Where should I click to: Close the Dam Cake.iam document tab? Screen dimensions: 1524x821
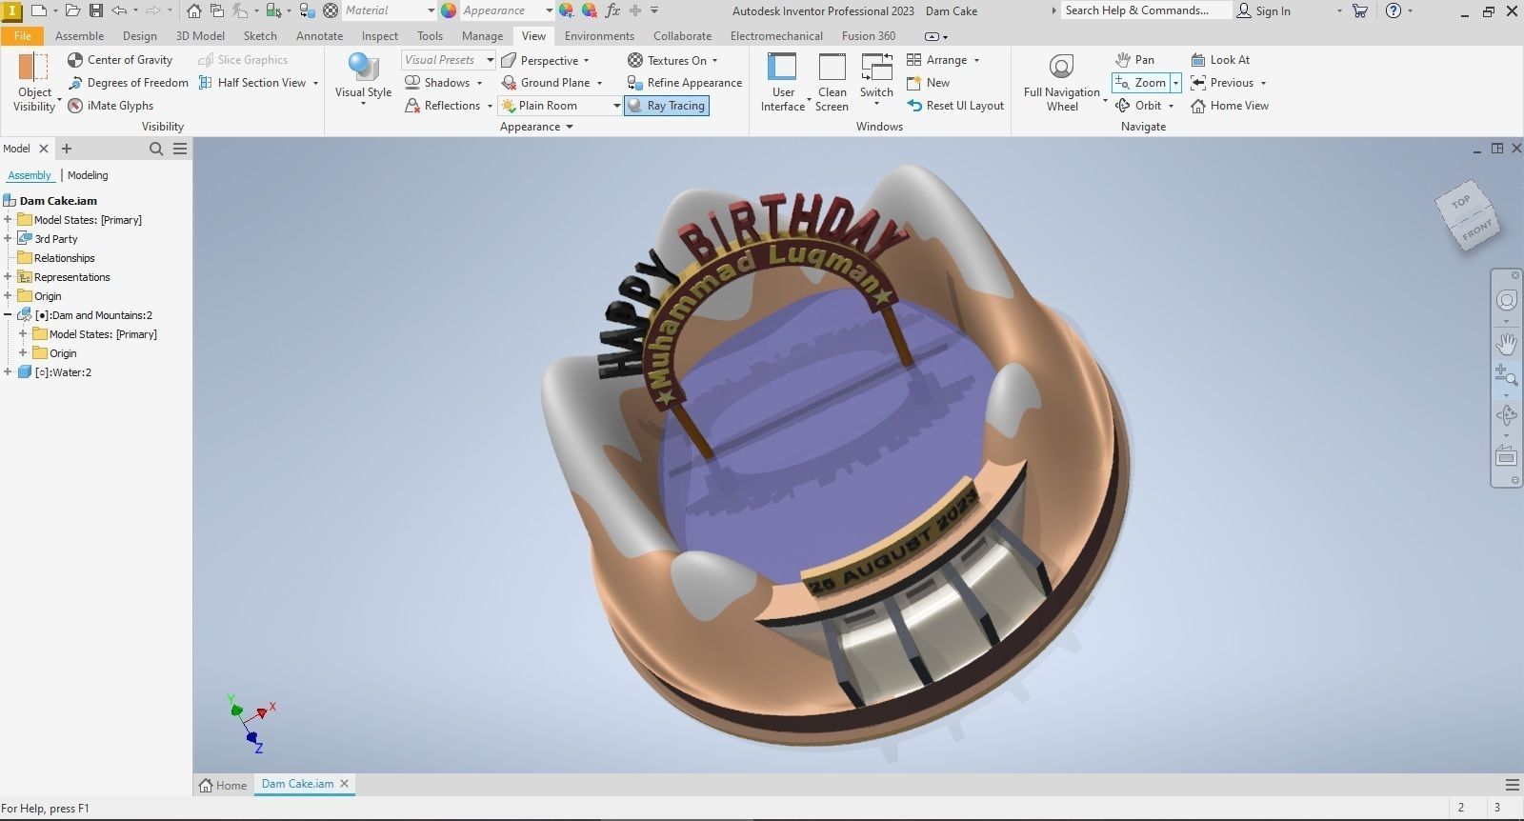(x=345, y=784)
